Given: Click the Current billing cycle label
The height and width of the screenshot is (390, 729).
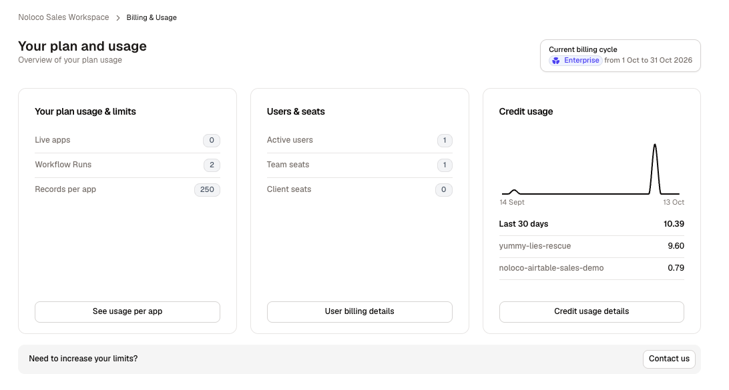Looking at the screenshot, I should click(x=583, y=49).
